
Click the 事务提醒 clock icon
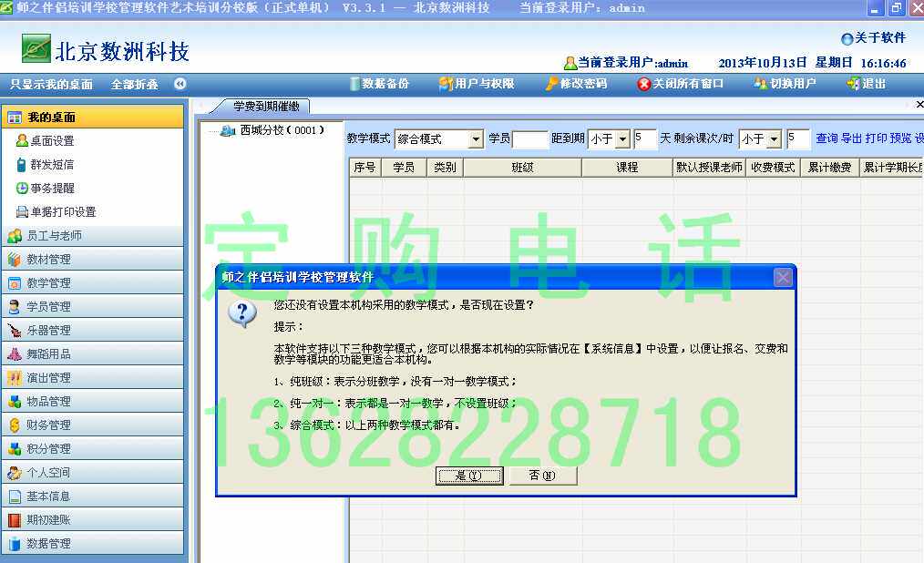pos(22,188)
